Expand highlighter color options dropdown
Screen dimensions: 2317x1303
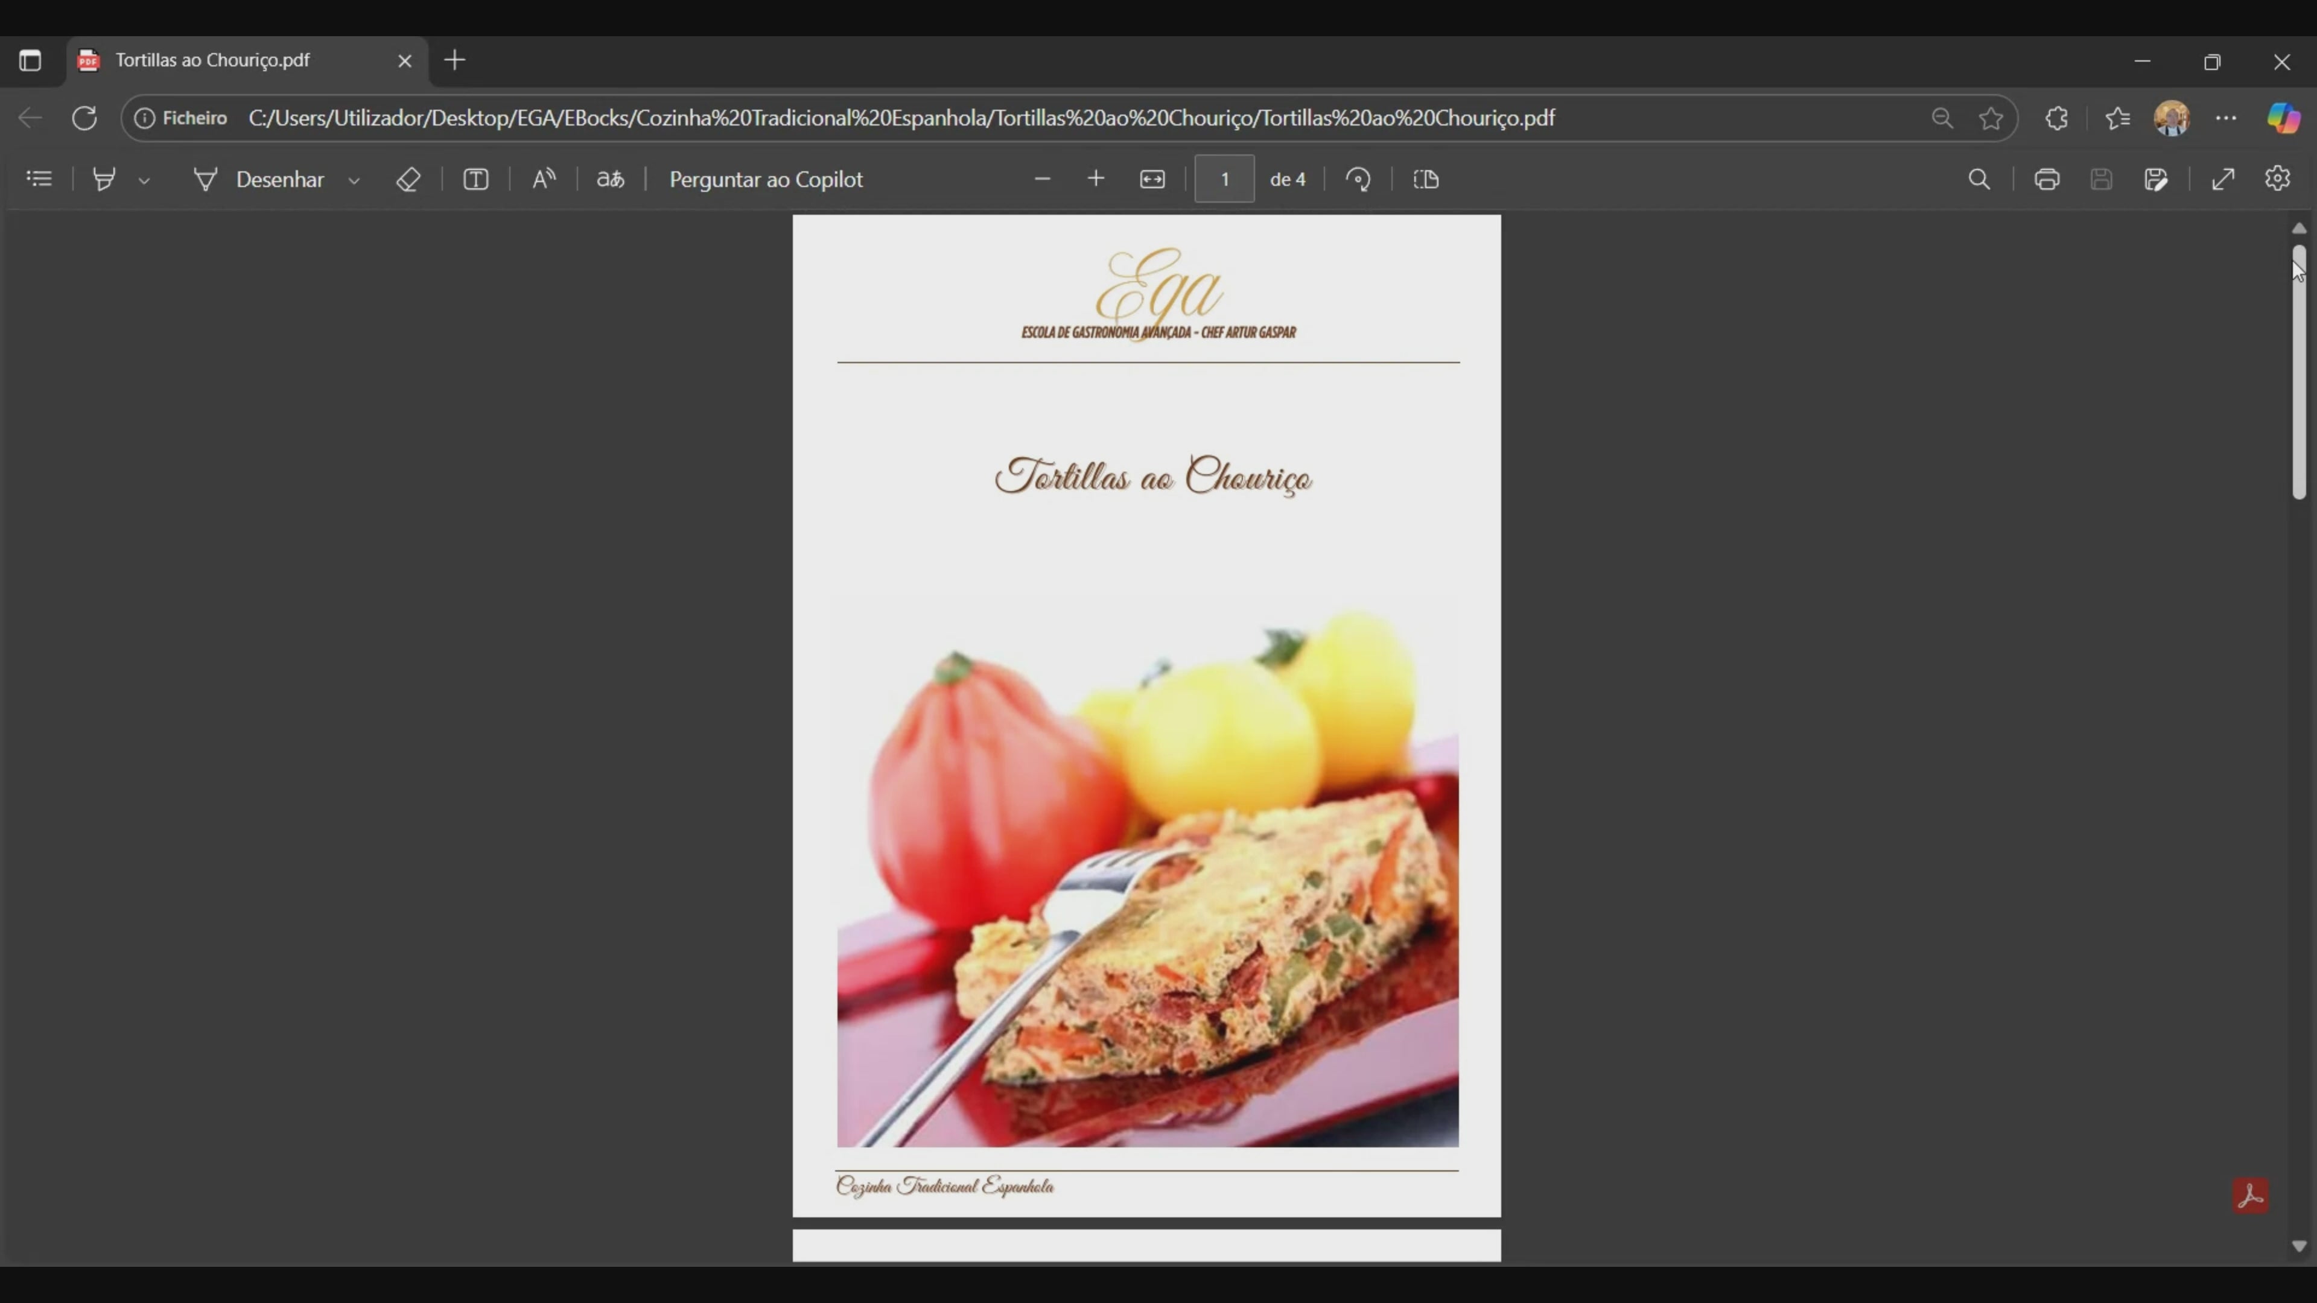click(x=144, y=180)
